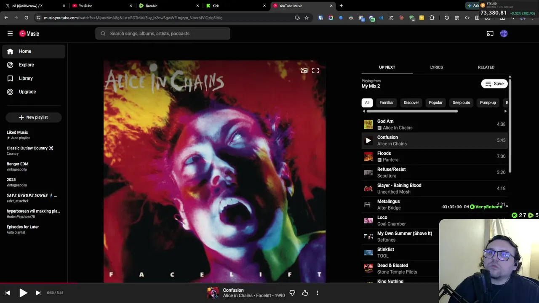
Task: Select Slayer - Raining Blood queue item
Action: 435,189
